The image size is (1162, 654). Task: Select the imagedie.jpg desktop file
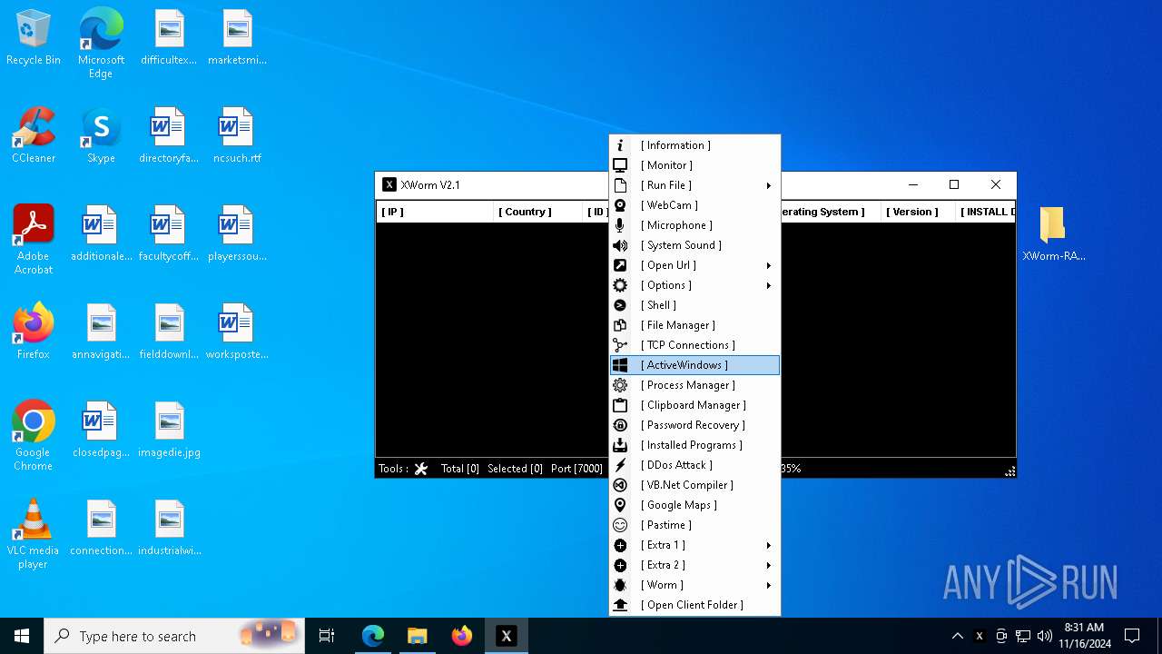click(169, 431)
